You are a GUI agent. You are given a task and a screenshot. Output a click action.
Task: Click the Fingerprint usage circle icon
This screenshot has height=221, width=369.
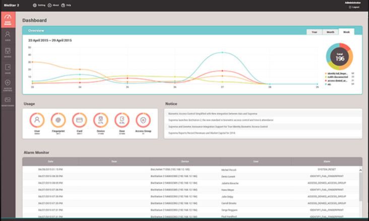point(58,121)
